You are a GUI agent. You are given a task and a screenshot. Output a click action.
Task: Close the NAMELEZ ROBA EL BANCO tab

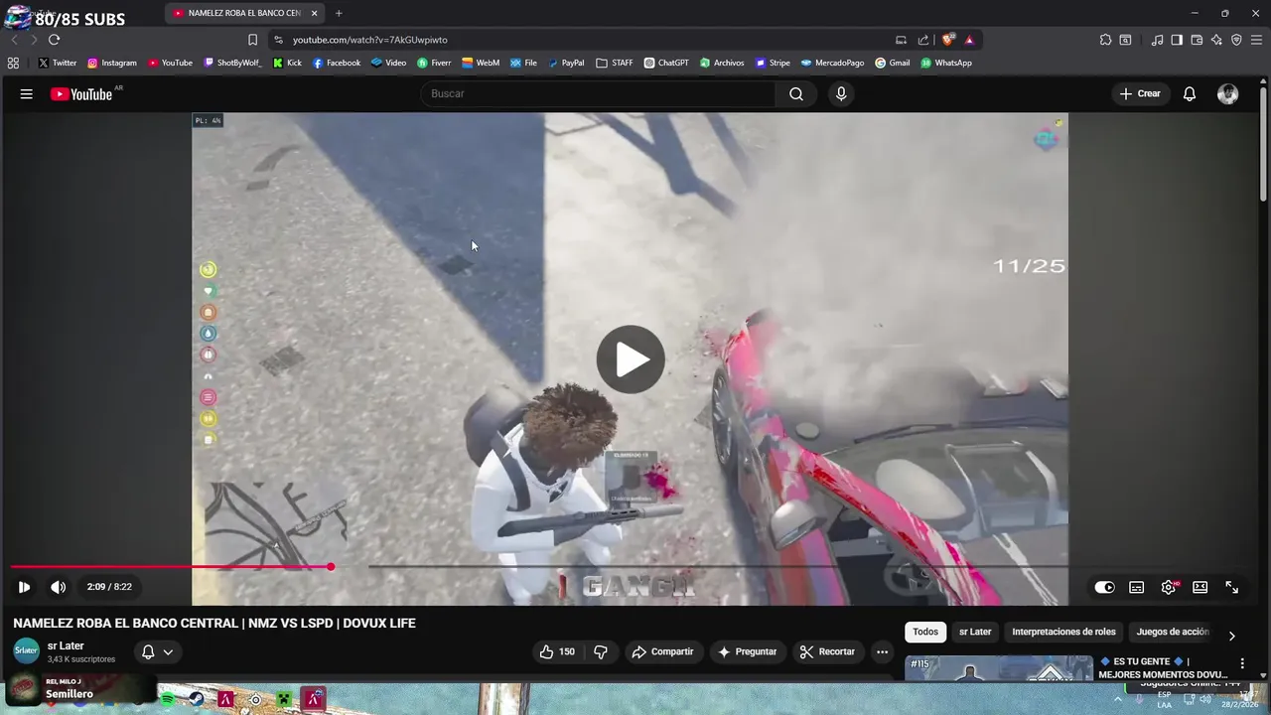pyautogui.click(x=315, y=13)
